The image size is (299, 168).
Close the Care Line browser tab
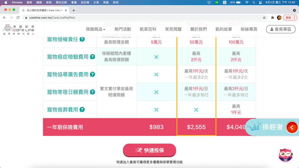pos(66,10)
